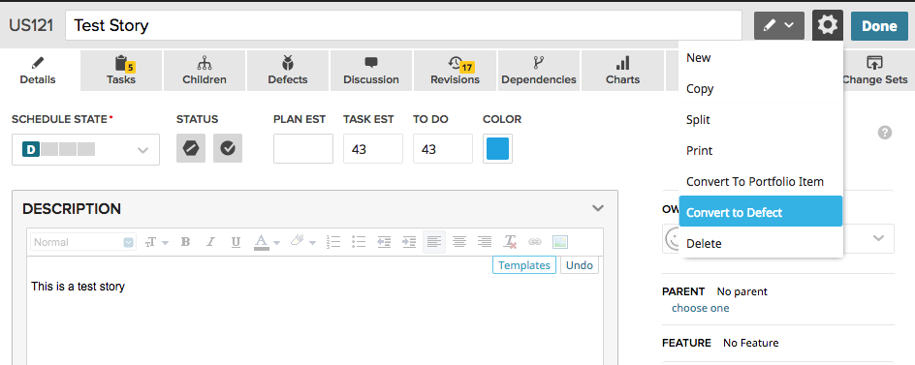
Task: Click the Undo button
Action: click(580, 265)
